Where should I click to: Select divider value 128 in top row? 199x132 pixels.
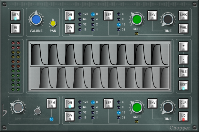80,14
